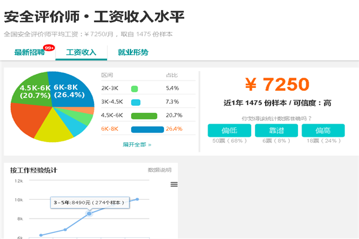Image resolution: width=359 pixels, height=239 pixels.
Task: Click the orange 26.4% value in the table
Action: [174, 129]
